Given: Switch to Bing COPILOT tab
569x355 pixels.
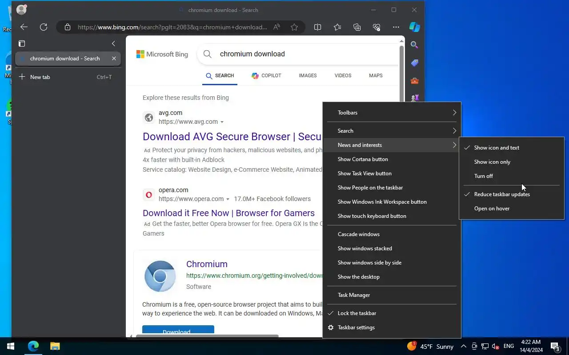Looking at the screenshot, I should click(x=266, y=76).
